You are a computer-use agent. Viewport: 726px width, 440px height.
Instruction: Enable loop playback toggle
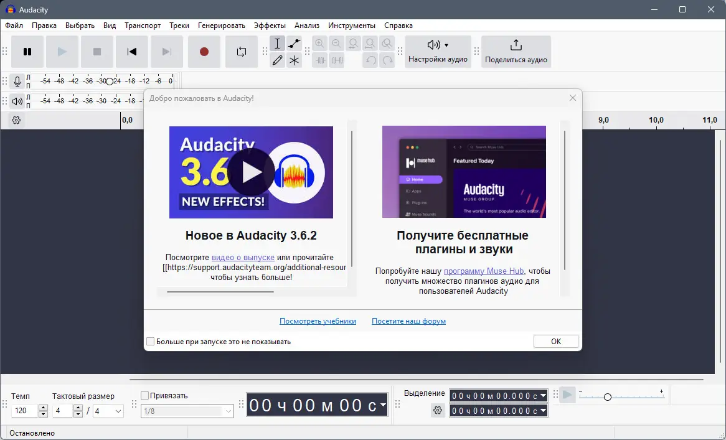click(242, 52)
